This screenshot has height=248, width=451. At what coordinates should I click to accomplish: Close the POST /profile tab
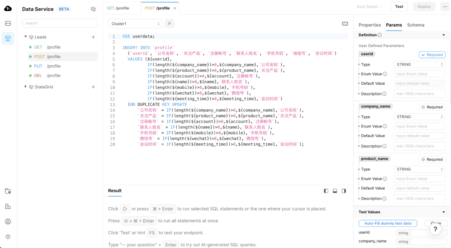[175, 8]
